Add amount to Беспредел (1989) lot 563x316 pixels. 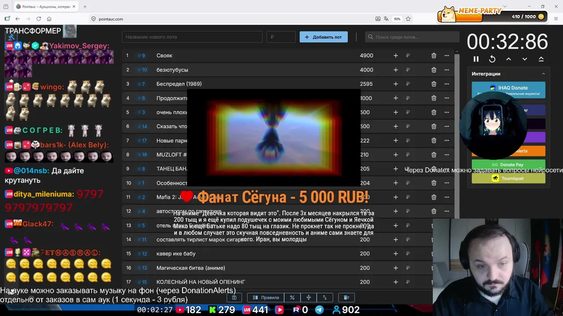point(395,84)
